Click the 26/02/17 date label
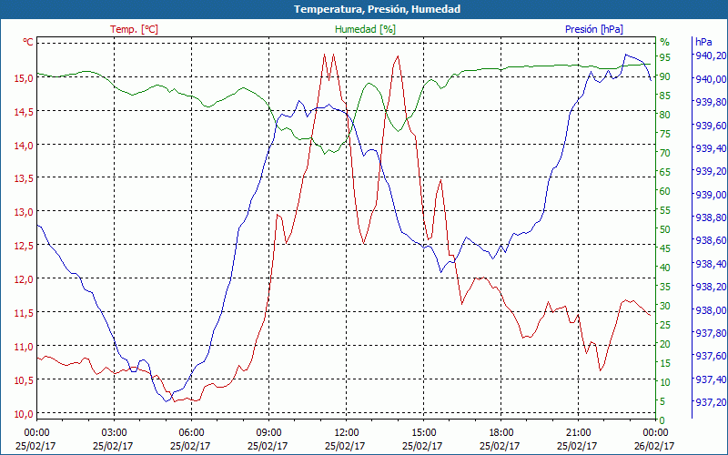Viewport: 728px width, 455px height. (x=654, y=446)
